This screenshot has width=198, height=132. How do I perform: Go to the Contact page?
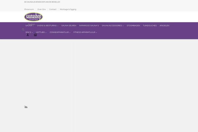pos(53,9)
